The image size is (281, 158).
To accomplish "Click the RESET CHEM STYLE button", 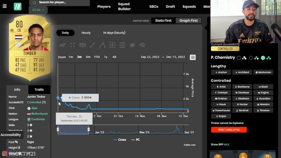I will [229, 130].
